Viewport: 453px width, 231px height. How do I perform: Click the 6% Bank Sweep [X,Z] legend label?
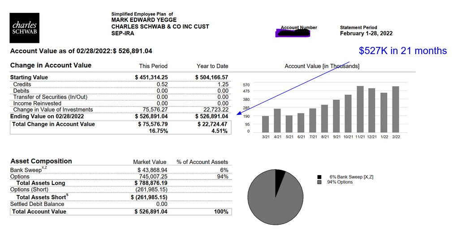[x=351, y=177]
